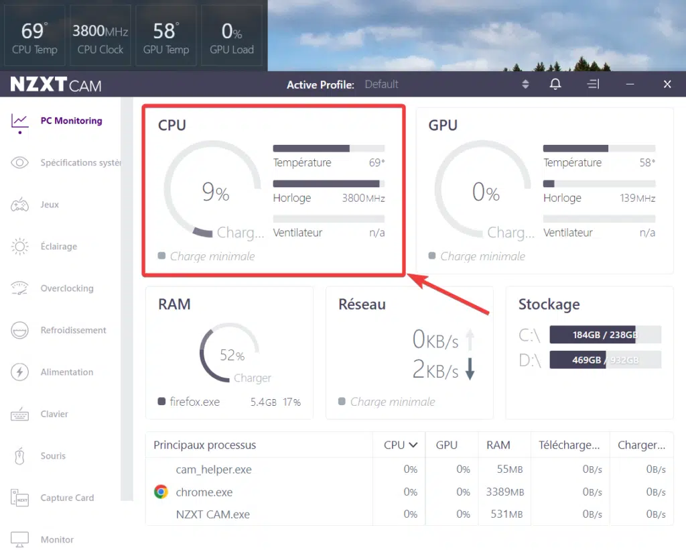Open the Refroidissement section
This screenshot has width=686, height=550.
click(73, 330)
